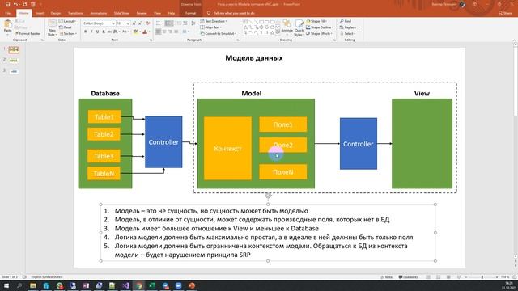Open Text Direction dropdown
Image resolution: width=518 pixels, height=291 pixels.
214,21
